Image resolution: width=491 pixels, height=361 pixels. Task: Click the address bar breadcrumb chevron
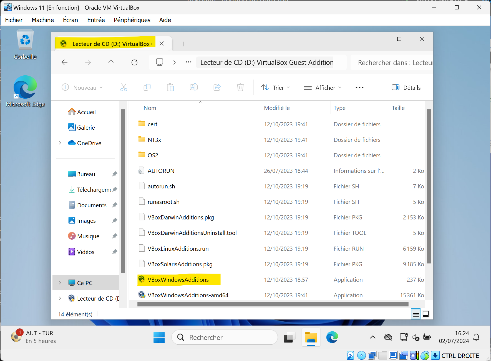174,62
